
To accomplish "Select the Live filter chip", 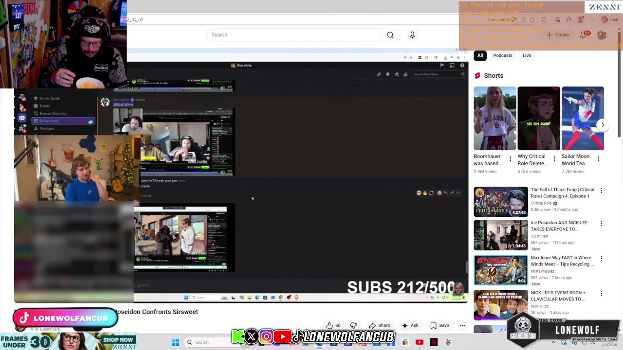I will 527,55.
